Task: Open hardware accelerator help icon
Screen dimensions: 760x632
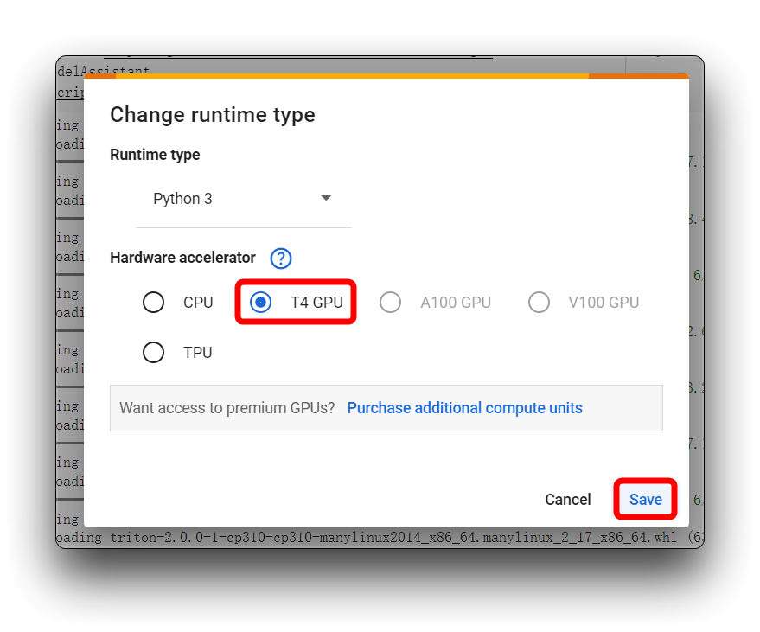Action: point(281,259)
